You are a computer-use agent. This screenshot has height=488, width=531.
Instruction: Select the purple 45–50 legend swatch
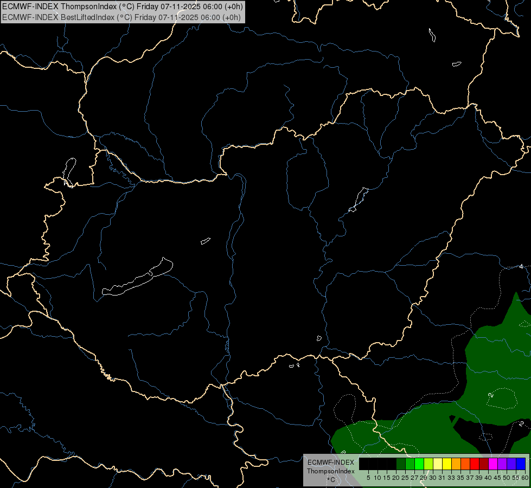(502, 464)
